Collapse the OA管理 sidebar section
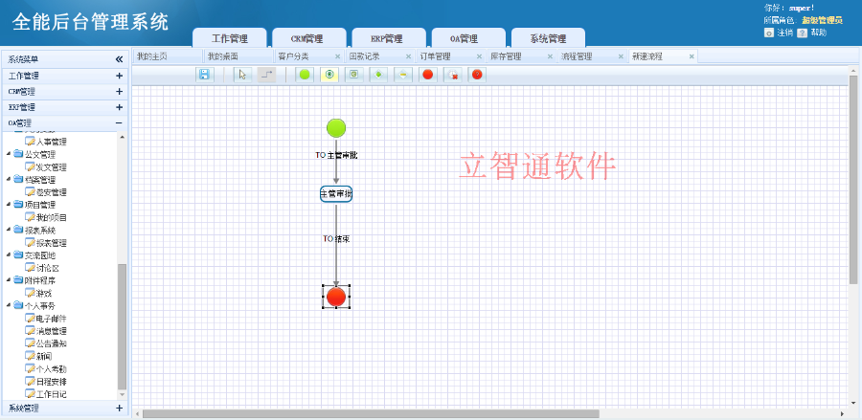The height and width of the screenshot is (420, 862). (x=119, y=123)
